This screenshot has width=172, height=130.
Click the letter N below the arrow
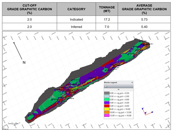pyautogui.click(x=24, y=62)
